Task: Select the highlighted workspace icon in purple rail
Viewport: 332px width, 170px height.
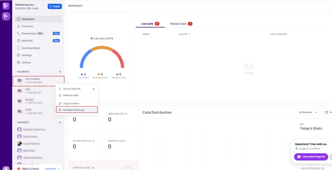Action: [x=6, y=16]
